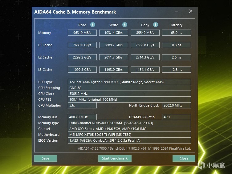This screenshot has width=232, height=174.
Task: Select L1 Cache Write value 3889.7 GB/s
Action: (114, 45)
